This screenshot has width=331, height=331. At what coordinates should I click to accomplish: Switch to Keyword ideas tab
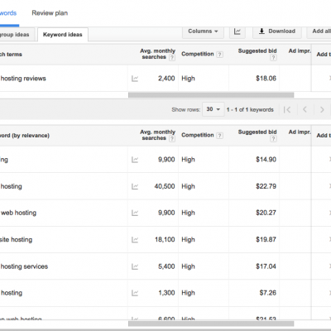[x=63, y=35]
